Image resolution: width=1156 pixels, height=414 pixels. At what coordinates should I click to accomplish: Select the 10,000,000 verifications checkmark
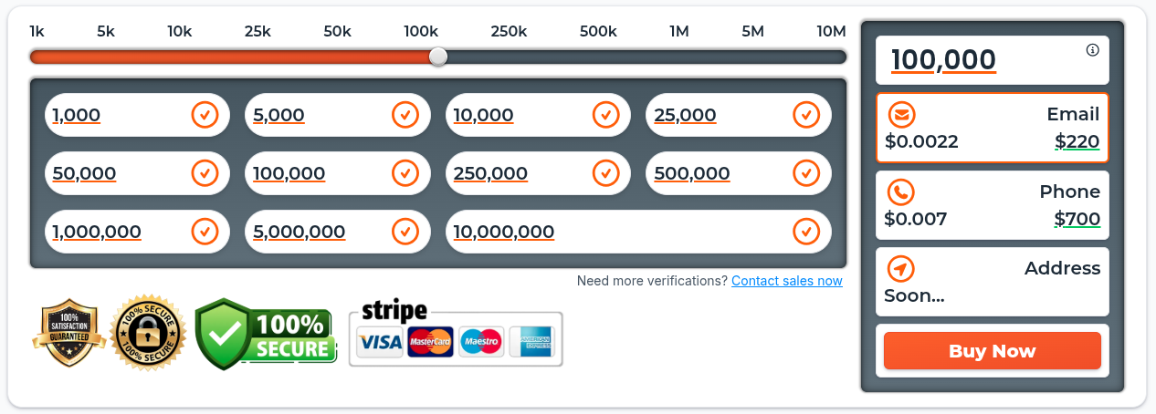pyautogui.click(x=806, y=232)
